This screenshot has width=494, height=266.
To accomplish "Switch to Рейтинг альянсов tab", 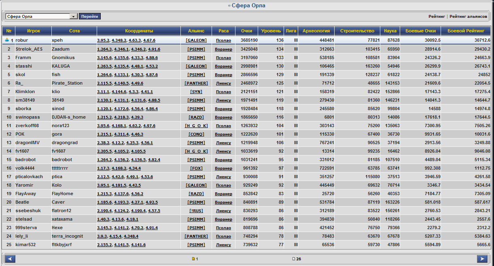I will click(468, 17).
